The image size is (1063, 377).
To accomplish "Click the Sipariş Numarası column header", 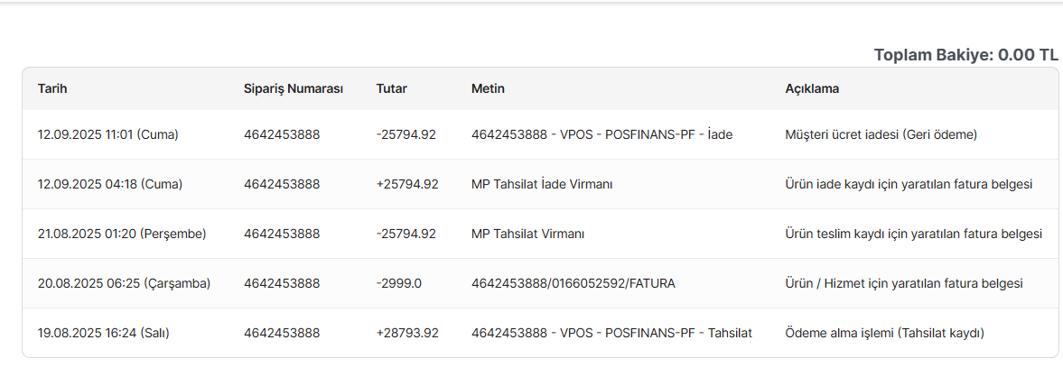I will [294, 88].
